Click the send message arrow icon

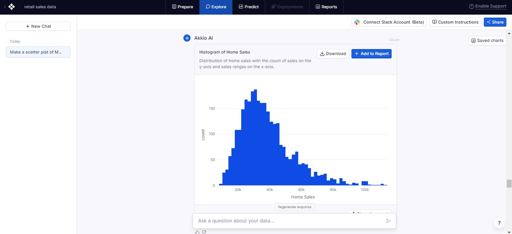(x=388, y=221)
